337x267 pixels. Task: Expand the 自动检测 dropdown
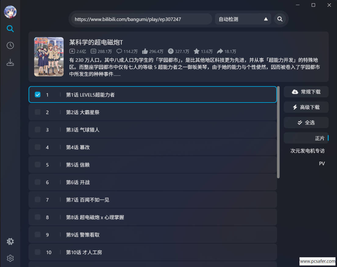[243, 19]
